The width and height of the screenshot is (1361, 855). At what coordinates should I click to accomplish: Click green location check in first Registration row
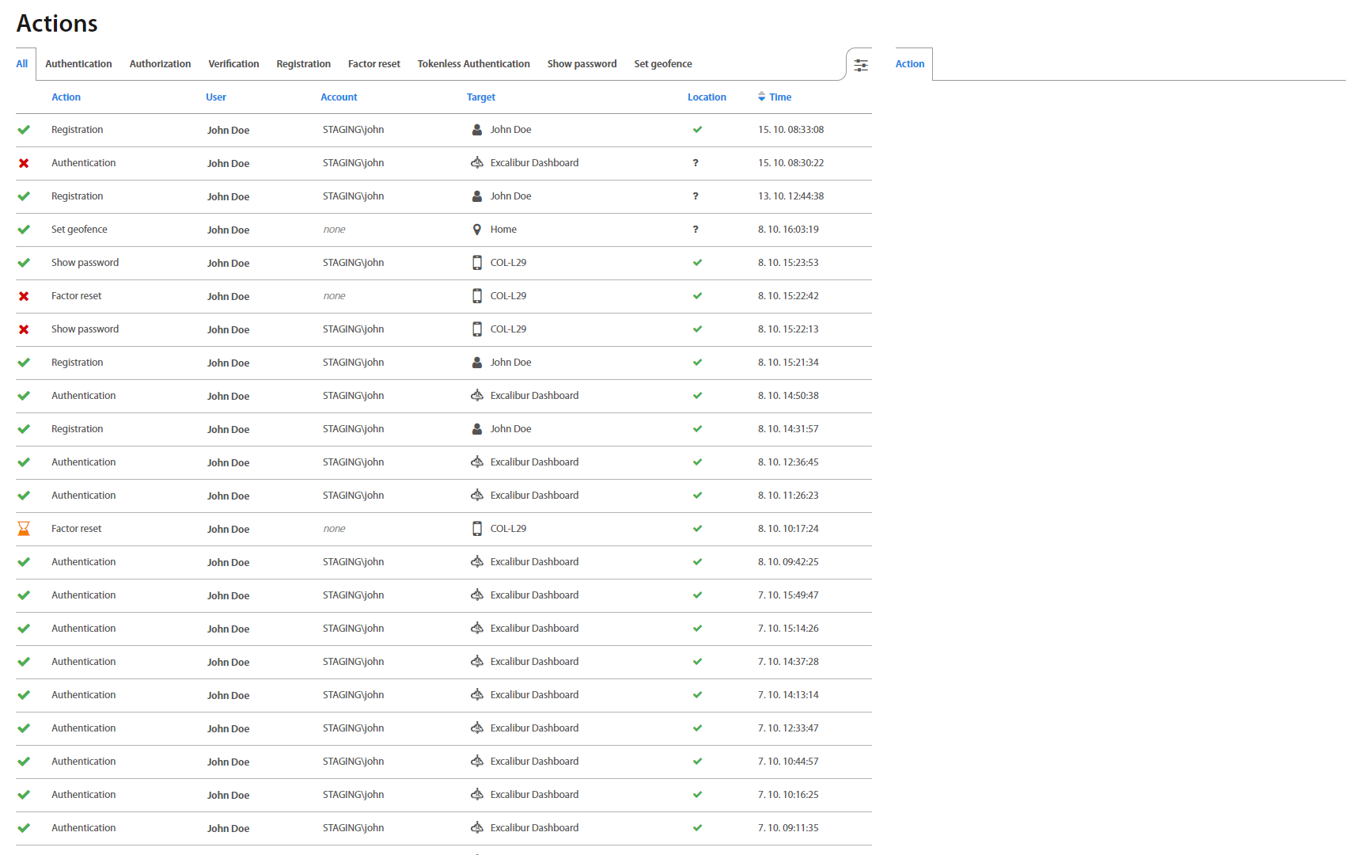pyautogui.click(x=697, y=130)
